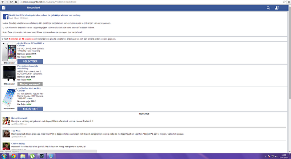
Task: Click the iPad Air 2 product image
Action: tap(9, 97)
